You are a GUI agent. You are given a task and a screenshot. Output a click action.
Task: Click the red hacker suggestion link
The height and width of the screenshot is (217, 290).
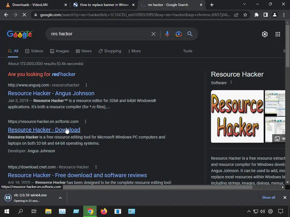coord(63,74)
